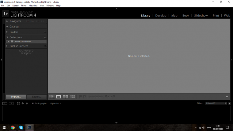This screenshot has width=233, height=131.
Task: Hide filmstrip bottom arrow
Action: 116,123
